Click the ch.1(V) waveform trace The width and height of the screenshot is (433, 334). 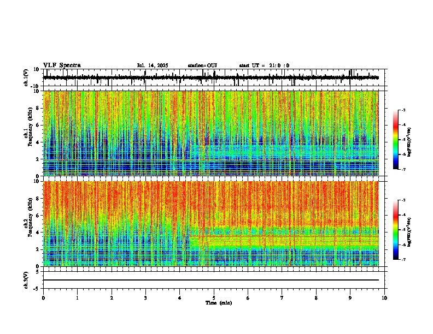(x=211, y=77)
